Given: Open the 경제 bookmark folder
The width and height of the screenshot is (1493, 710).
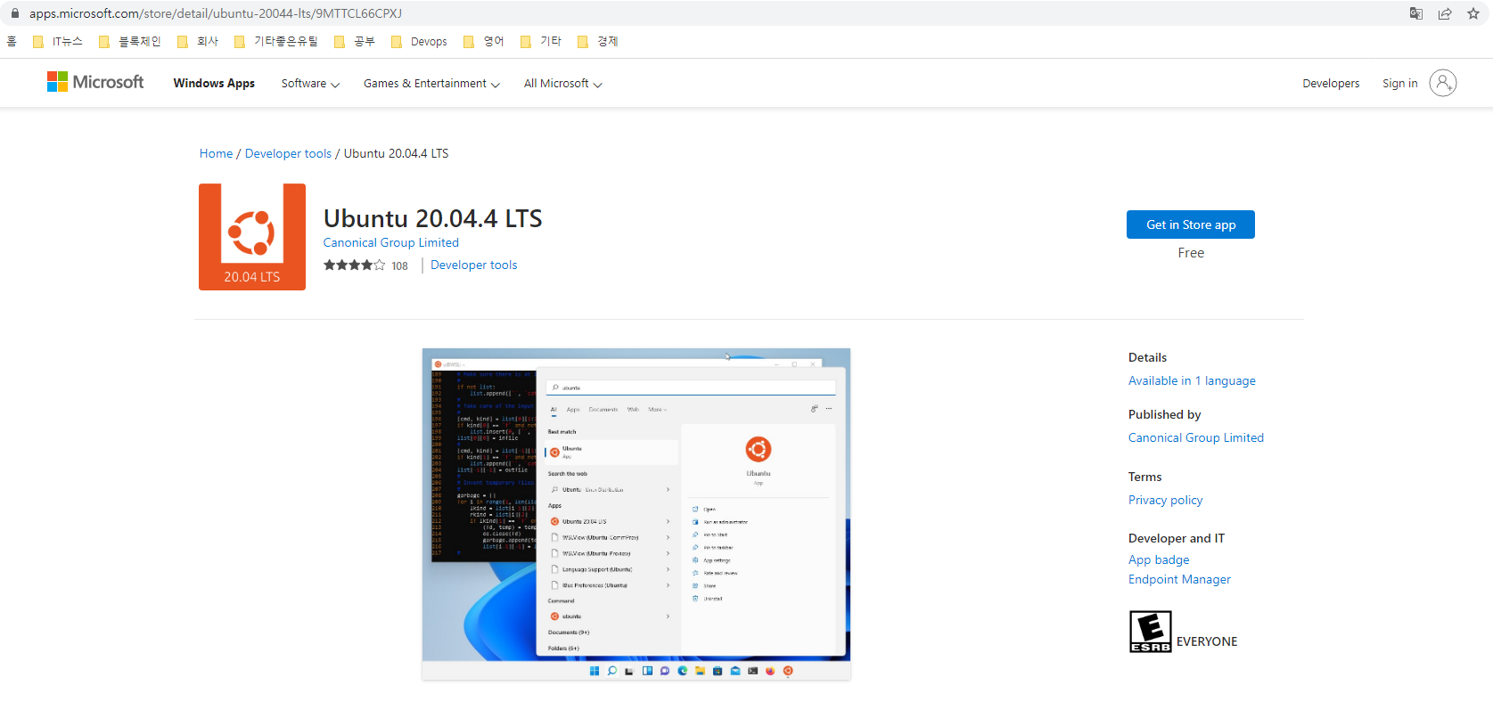Looking at the screenshot, I should (598, 42).
